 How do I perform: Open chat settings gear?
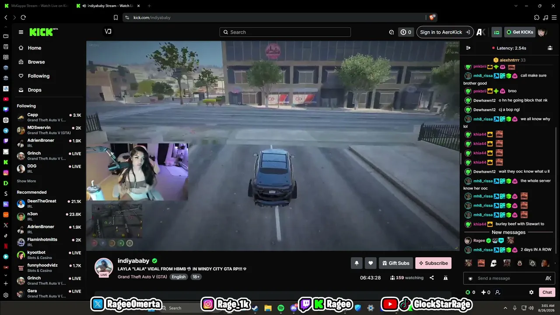click(x=531, y=292)
